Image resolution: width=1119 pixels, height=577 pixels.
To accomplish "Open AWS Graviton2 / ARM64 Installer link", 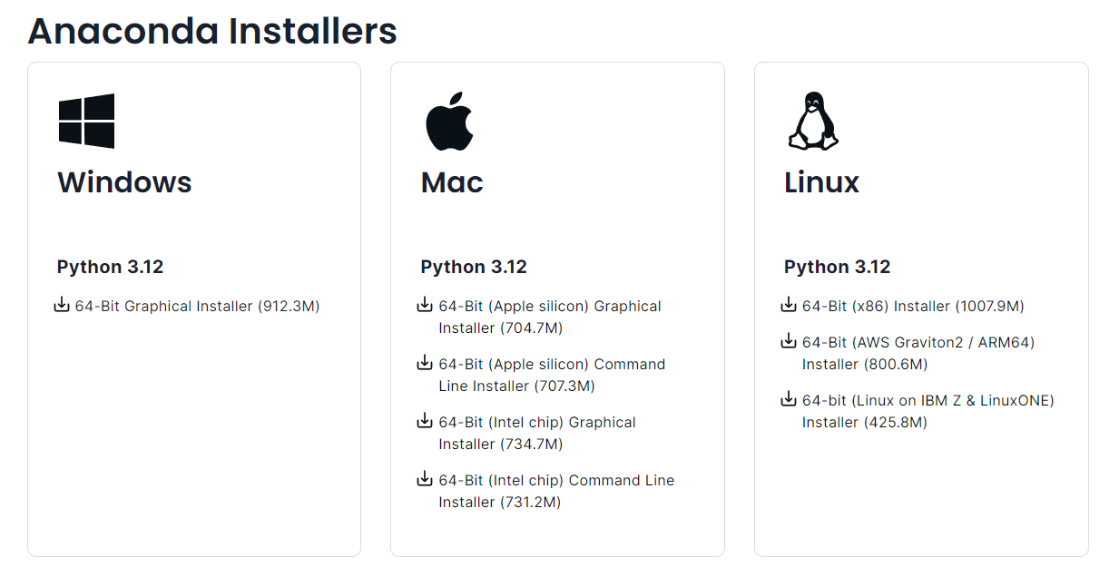I will coord(918,343).
